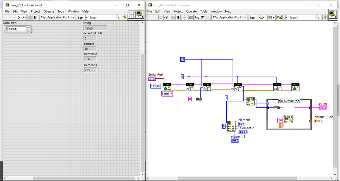Viewport: 340px width, 181px height.
Task: Click Clean Up Diagram broom icon
Action: [279, 18]
